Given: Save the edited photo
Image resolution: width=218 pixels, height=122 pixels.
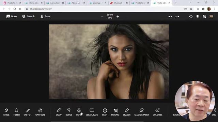Looking at the screenshot, I should [45, 16].
